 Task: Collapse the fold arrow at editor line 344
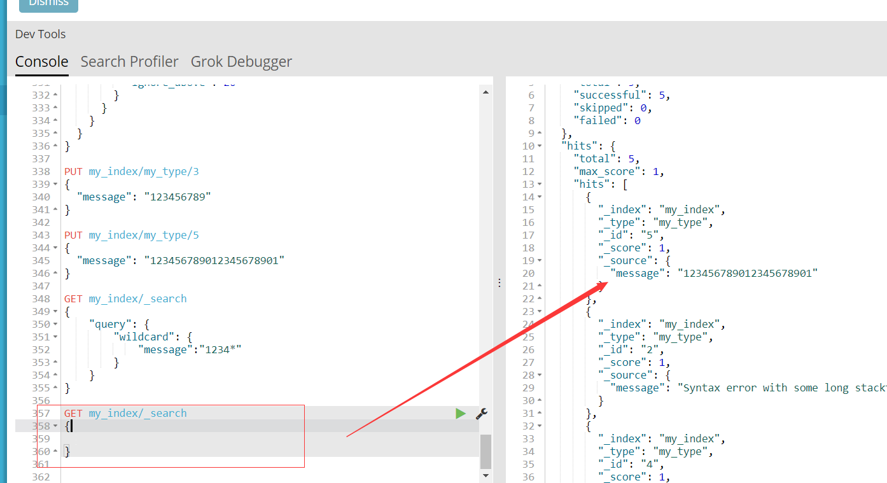coord(55,248)
